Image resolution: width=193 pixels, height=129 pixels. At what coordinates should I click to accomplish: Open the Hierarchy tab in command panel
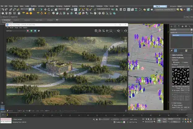pyautogui.click(x=179, y=26)
